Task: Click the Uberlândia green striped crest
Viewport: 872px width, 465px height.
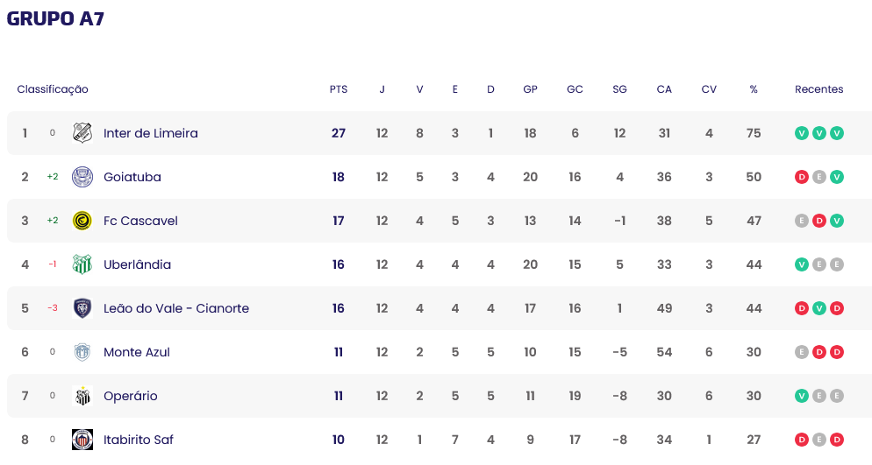Action: tap(82, 264)
